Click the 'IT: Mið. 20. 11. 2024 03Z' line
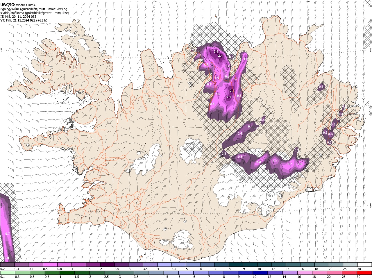The height and width of the screenshot is (279, 372). [x=18, y=17]
